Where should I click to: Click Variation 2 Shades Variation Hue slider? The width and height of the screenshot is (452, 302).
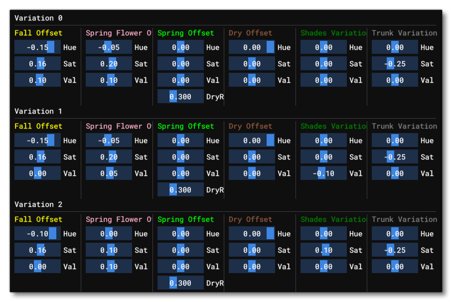323,233
